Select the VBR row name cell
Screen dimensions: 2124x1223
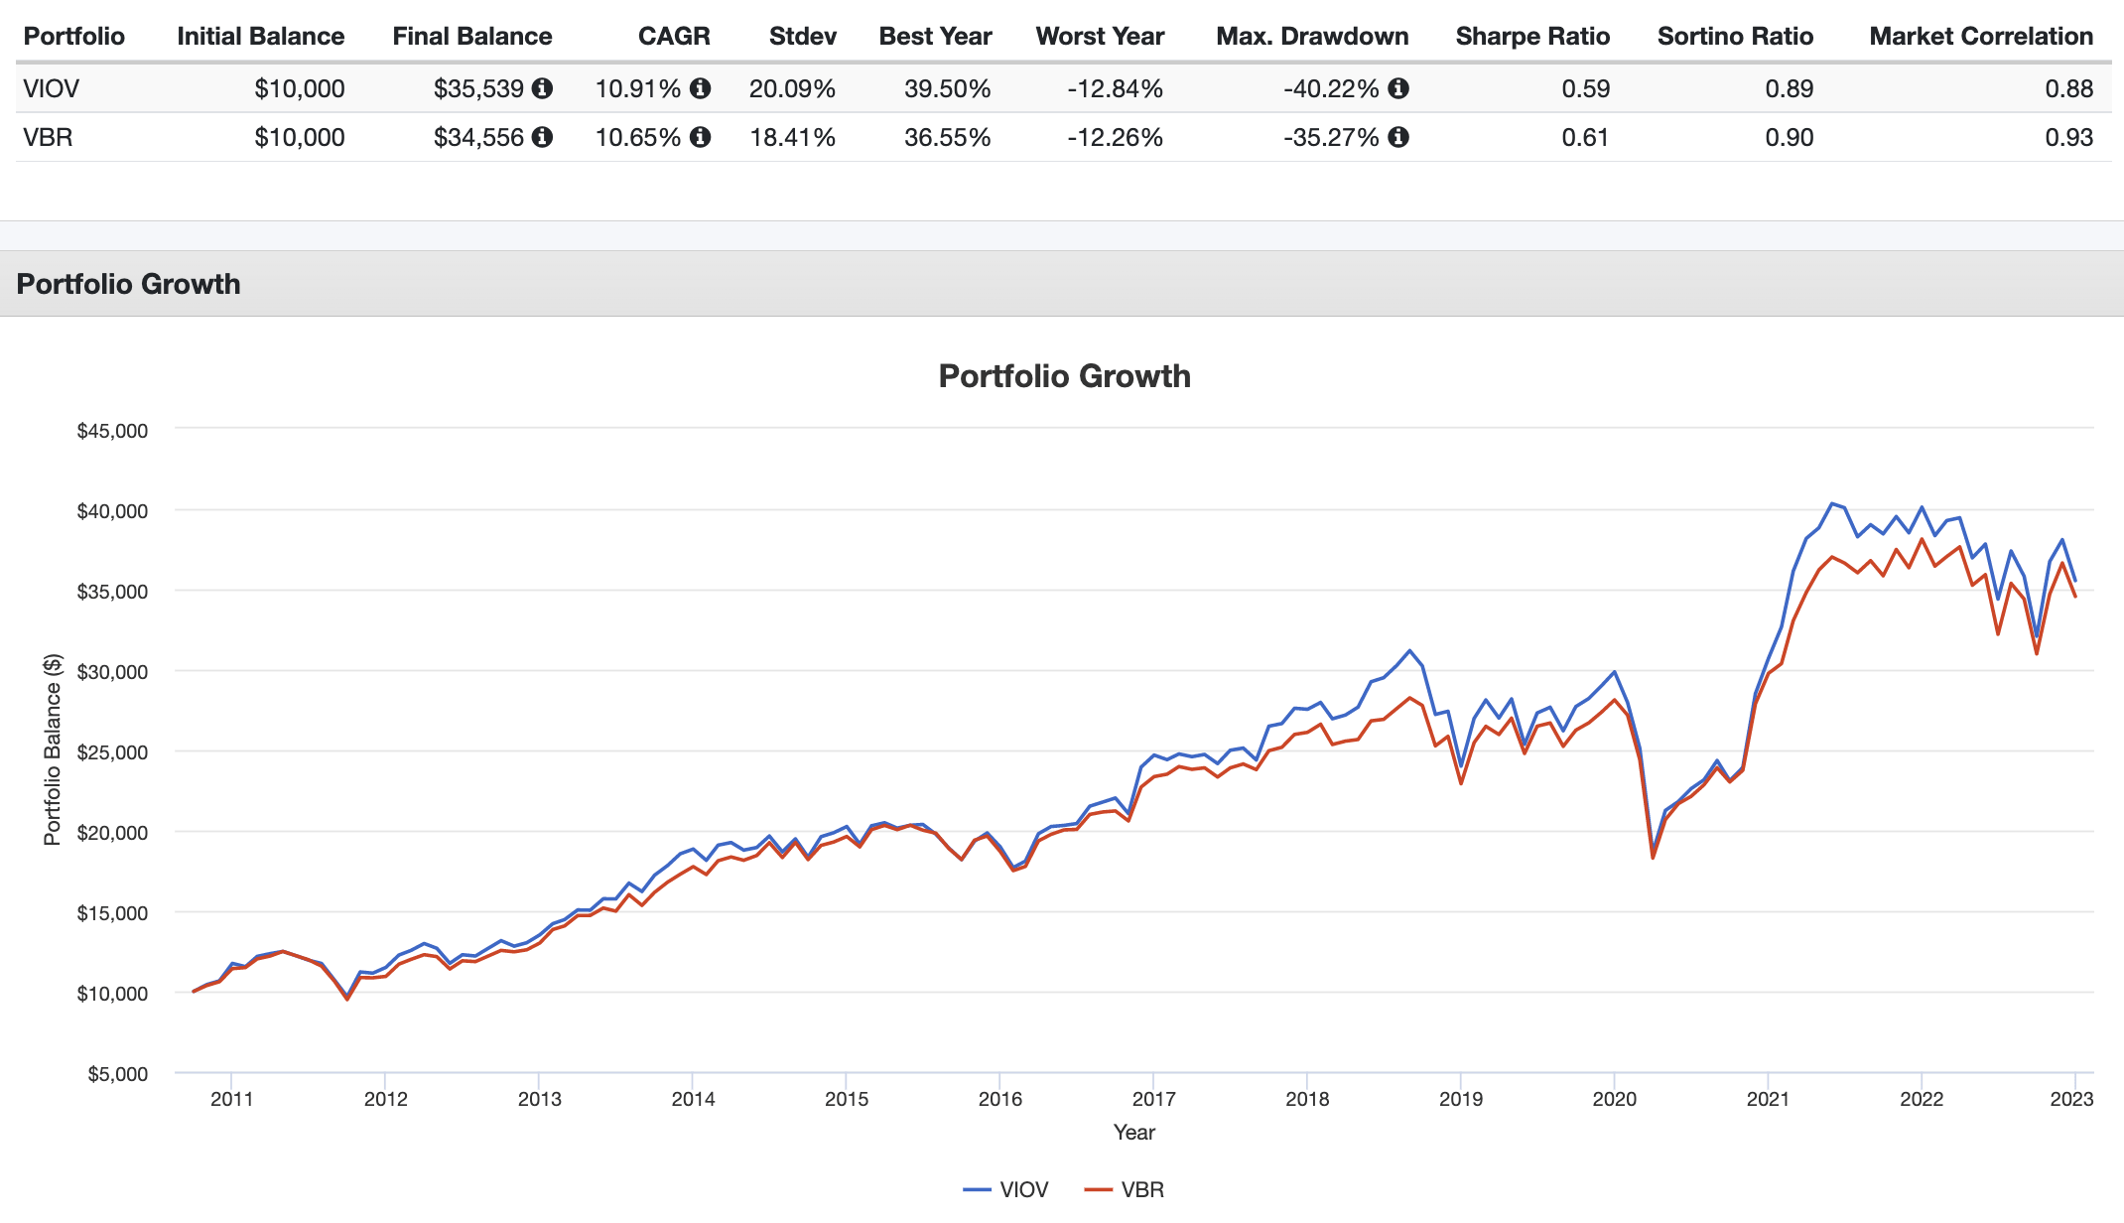[48, 137]
